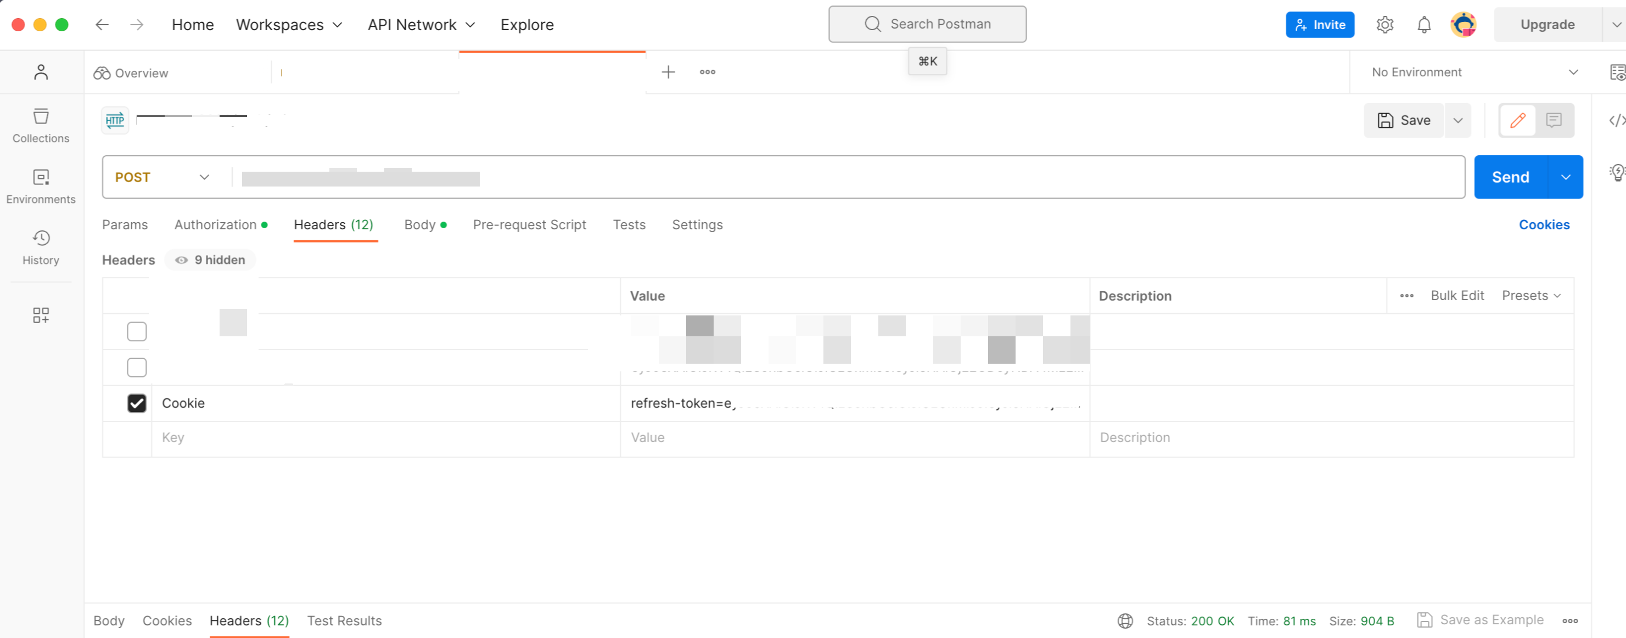The height and width of the screenshot is (638, 1626).
Task: Click the network globe icon in the status bar
Action: [1125, 621]
